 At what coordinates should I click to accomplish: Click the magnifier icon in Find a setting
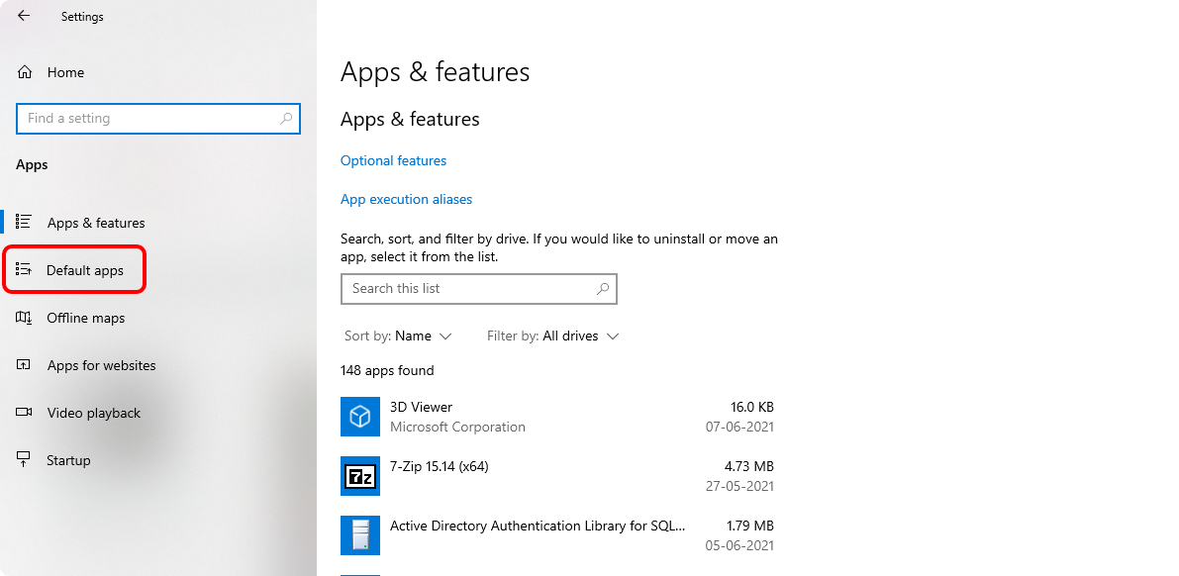tap(286, 119)
